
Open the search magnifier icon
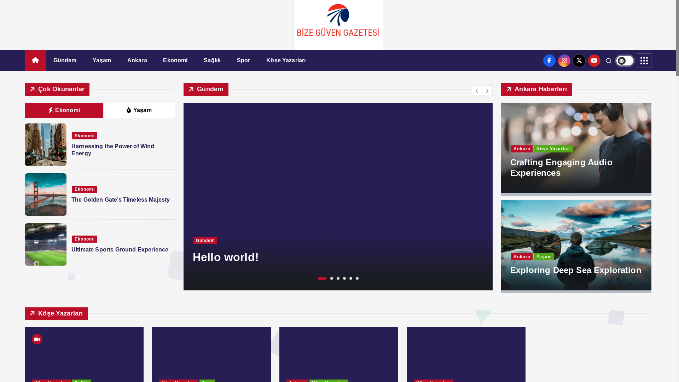coord(609,61)
